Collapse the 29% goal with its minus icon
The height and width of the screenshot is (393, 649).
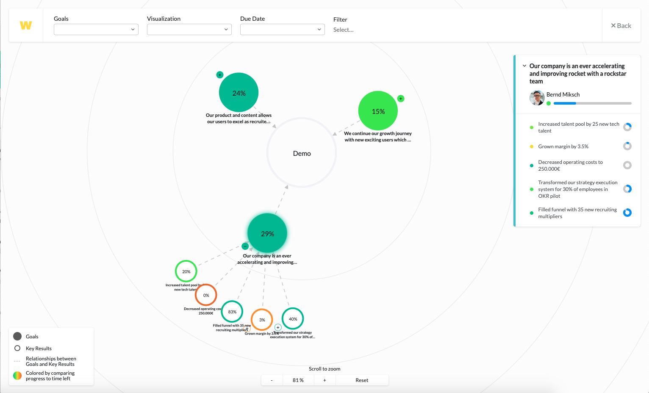click(x=245, y=246)
